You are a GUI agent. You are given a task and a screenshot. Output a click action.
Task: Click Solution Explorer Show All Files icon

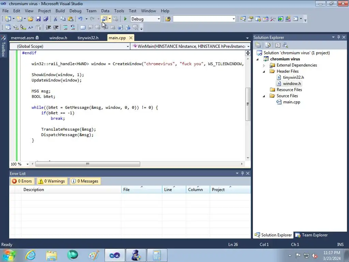[x=268, y=45]
